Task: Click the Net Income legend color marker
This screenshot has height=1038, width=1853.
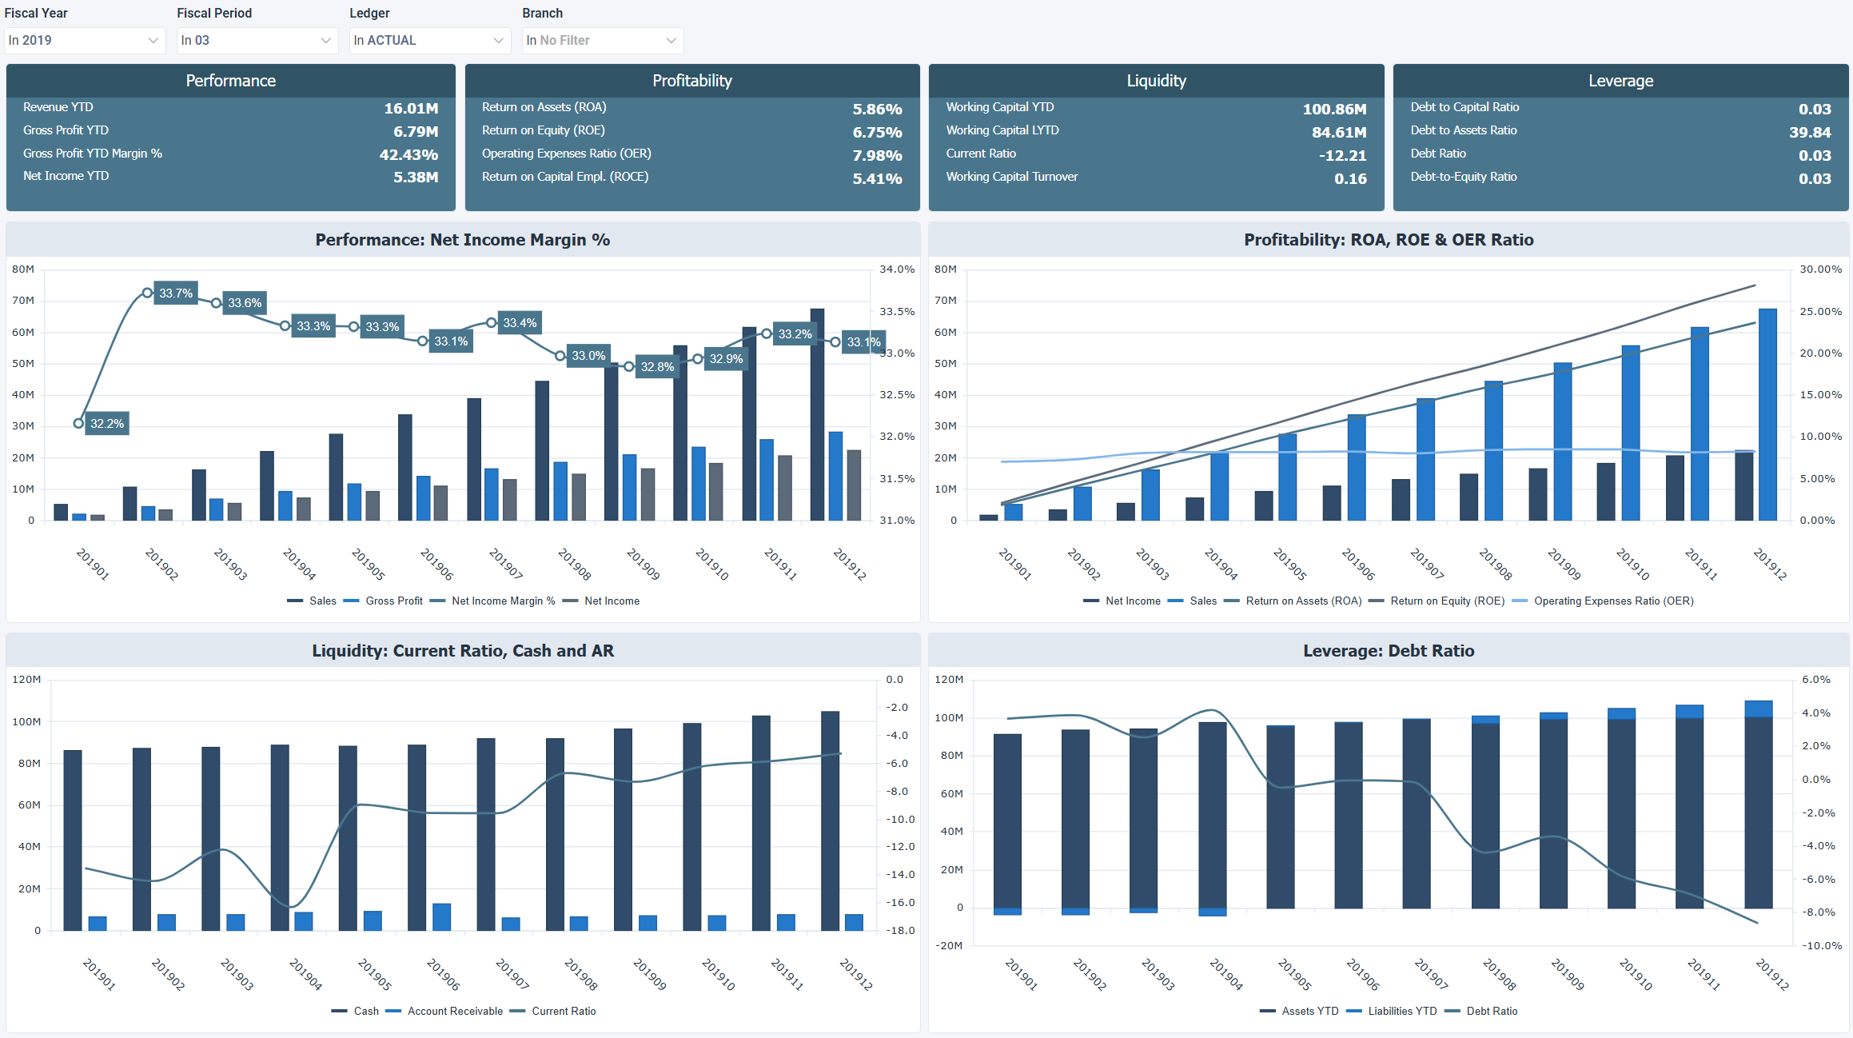Action: coord(1091,601)
